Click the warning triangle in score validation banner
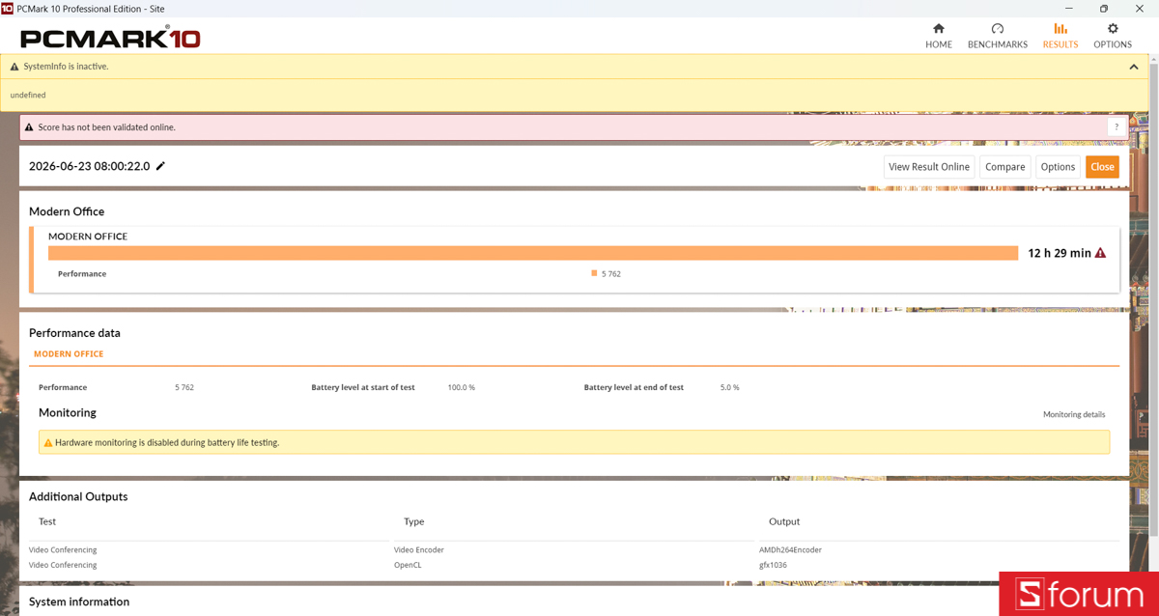The height and width of the screenshot is (616, 1159). pos(29,127)
